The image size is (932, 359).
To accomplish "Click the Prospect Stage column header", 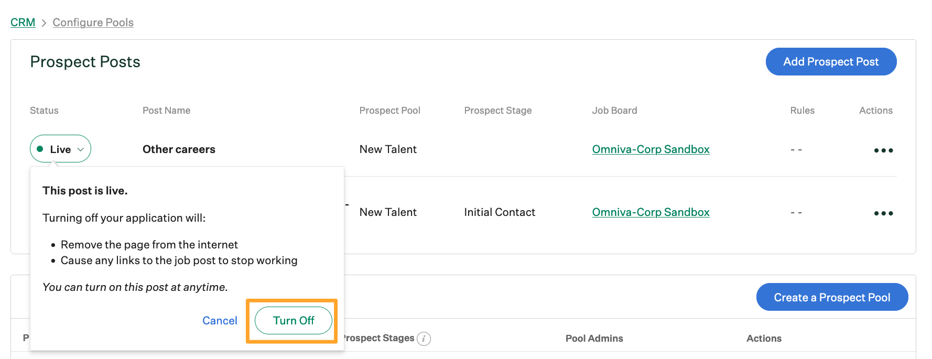I will point(497,111).
